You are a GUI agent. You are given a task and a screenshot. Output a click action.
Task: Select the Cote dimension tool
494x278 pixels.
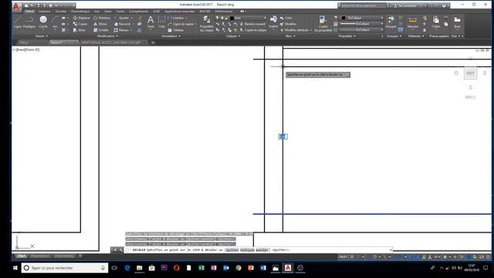point(161,22)
